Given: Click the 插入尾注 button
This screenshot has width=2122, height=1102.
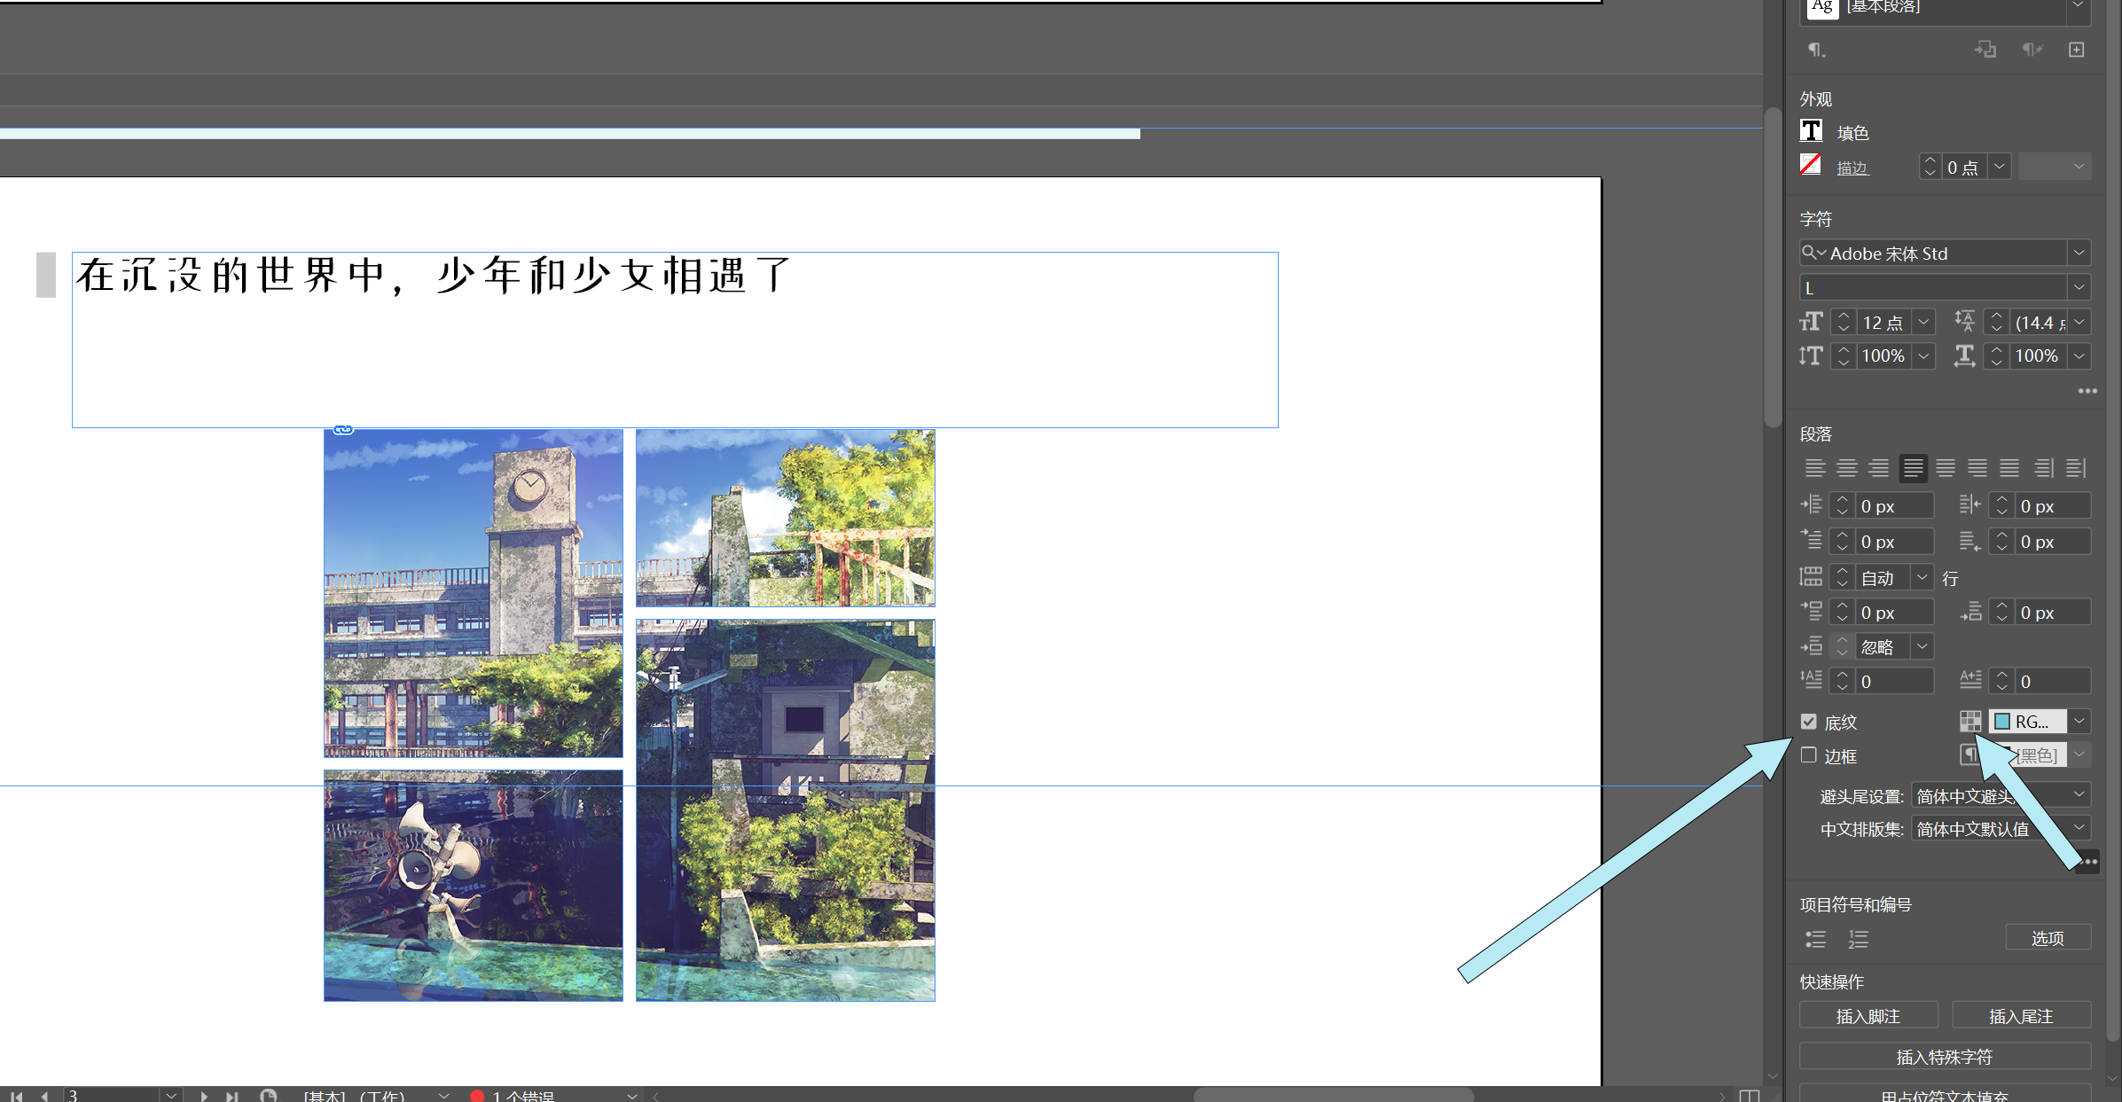Looking at the screenshot, I should (x=2021, y=1016).
